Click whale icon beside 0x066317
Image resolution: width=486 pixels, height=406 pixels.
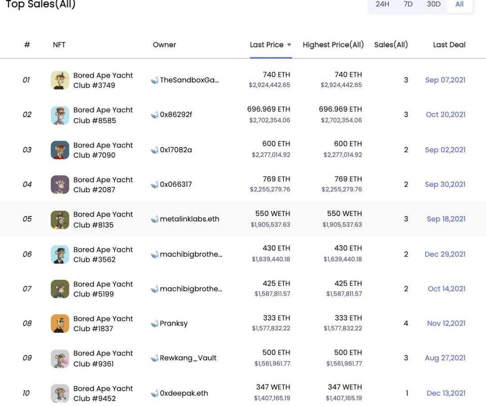154,185
